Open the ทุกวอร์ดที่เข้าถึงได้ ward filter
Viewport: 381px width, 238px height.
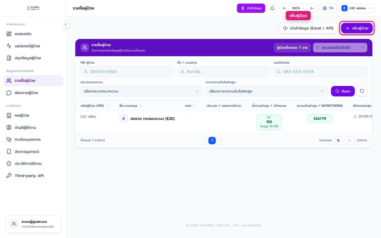point(340,48)
